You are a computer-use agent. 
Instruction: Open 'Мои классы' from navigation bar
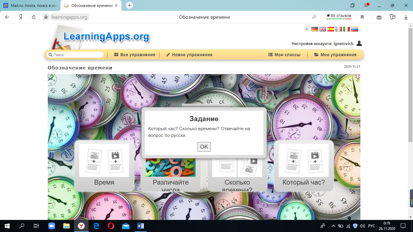[284, 55]
